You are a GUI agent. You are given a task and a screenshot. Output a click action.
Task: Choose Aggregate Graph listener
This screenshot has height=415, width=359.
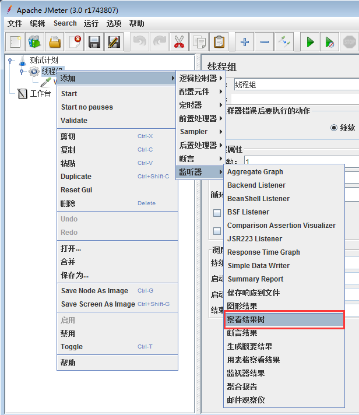tap(284, 172)
